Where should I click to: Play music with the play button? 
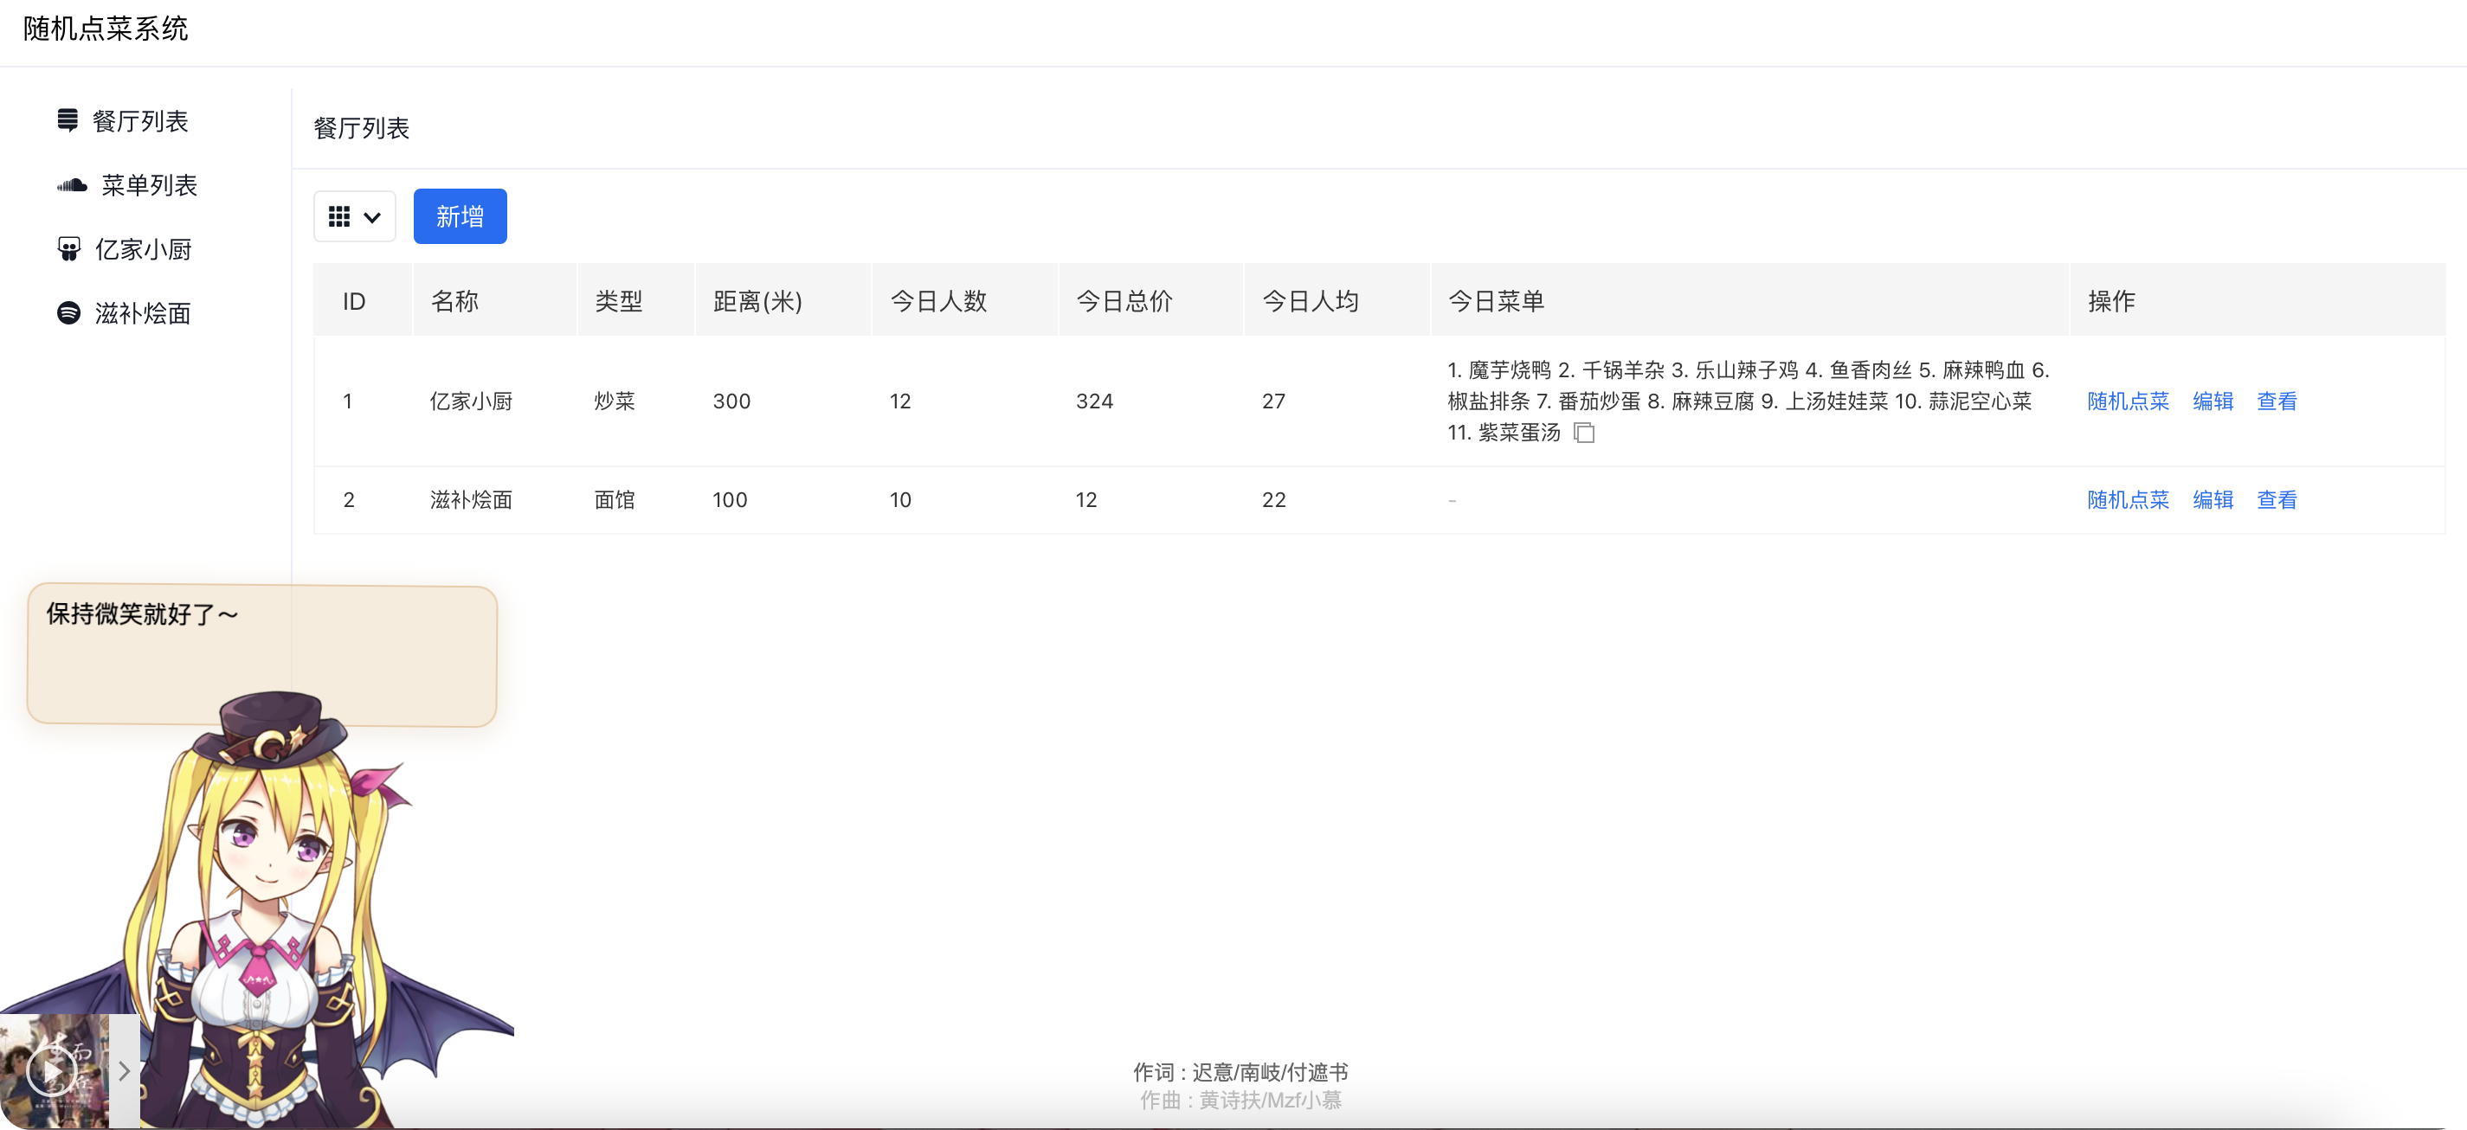(51, 1069)
